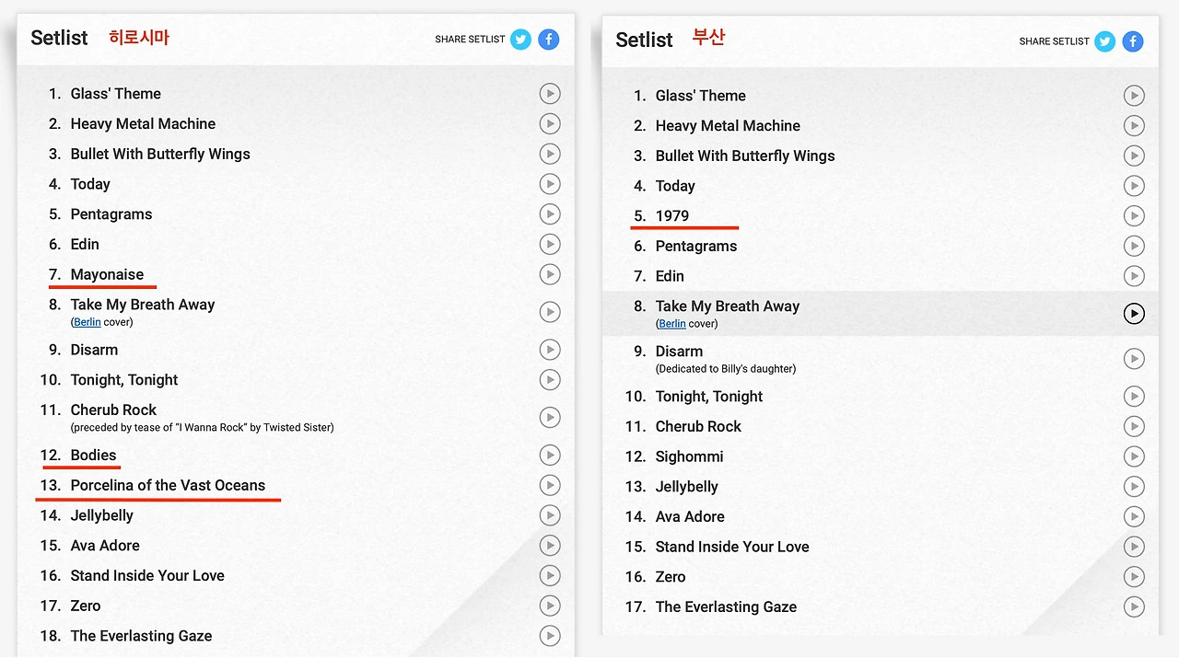Play Bodies in the left setlist
Image resolution: width=1179 pixels, height=658 pixels.
point(550,455)
